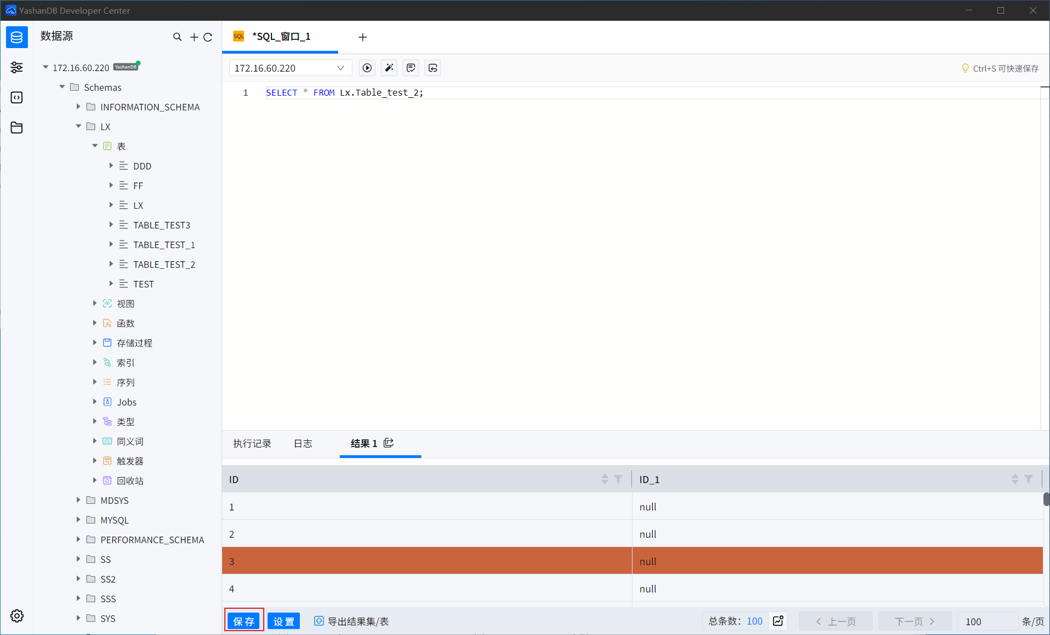
Task: Click the search icon in data source panel
Action: pos(177,37)
